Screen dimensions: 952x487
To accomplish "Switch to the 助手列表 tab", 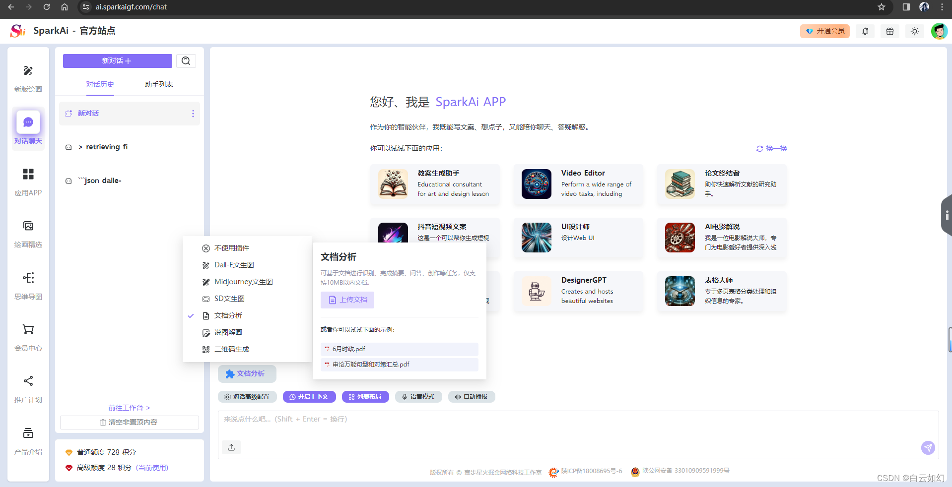I will coord(159,84).
